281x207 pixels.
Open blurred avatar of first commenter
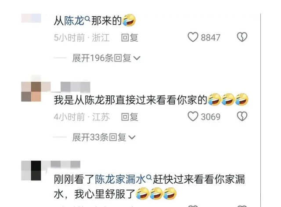31,18
